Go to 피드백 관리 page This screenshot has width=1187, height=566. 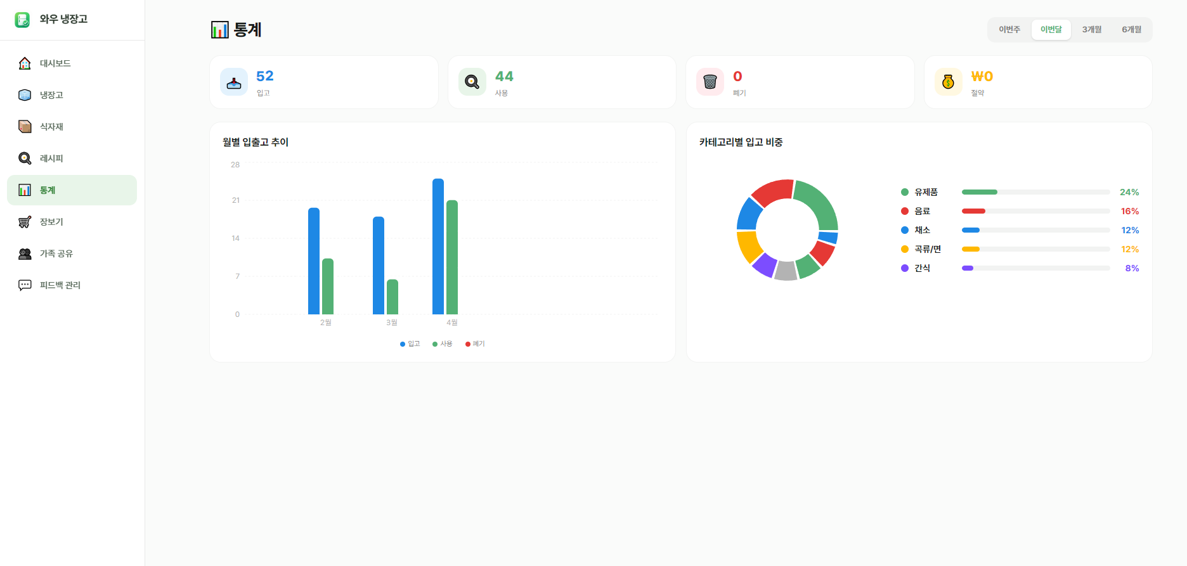tap(72, 285)
